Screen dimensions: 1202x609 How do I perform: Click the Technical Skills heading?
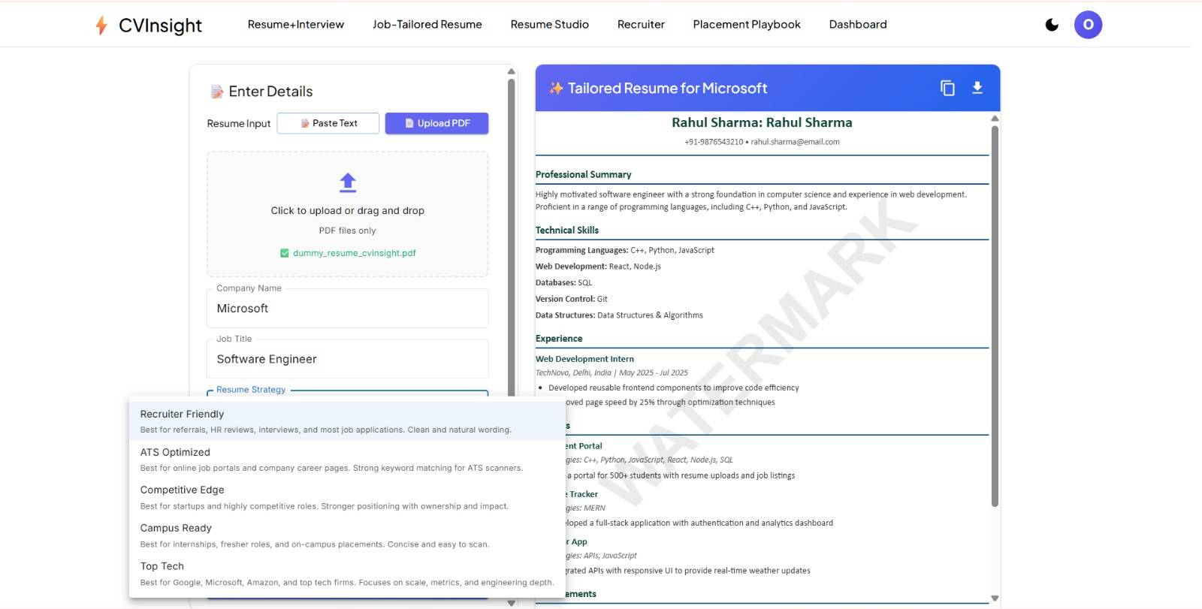point(567,231)
